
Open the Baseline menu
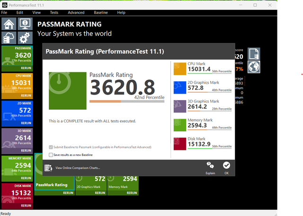[x=100, y=12]
